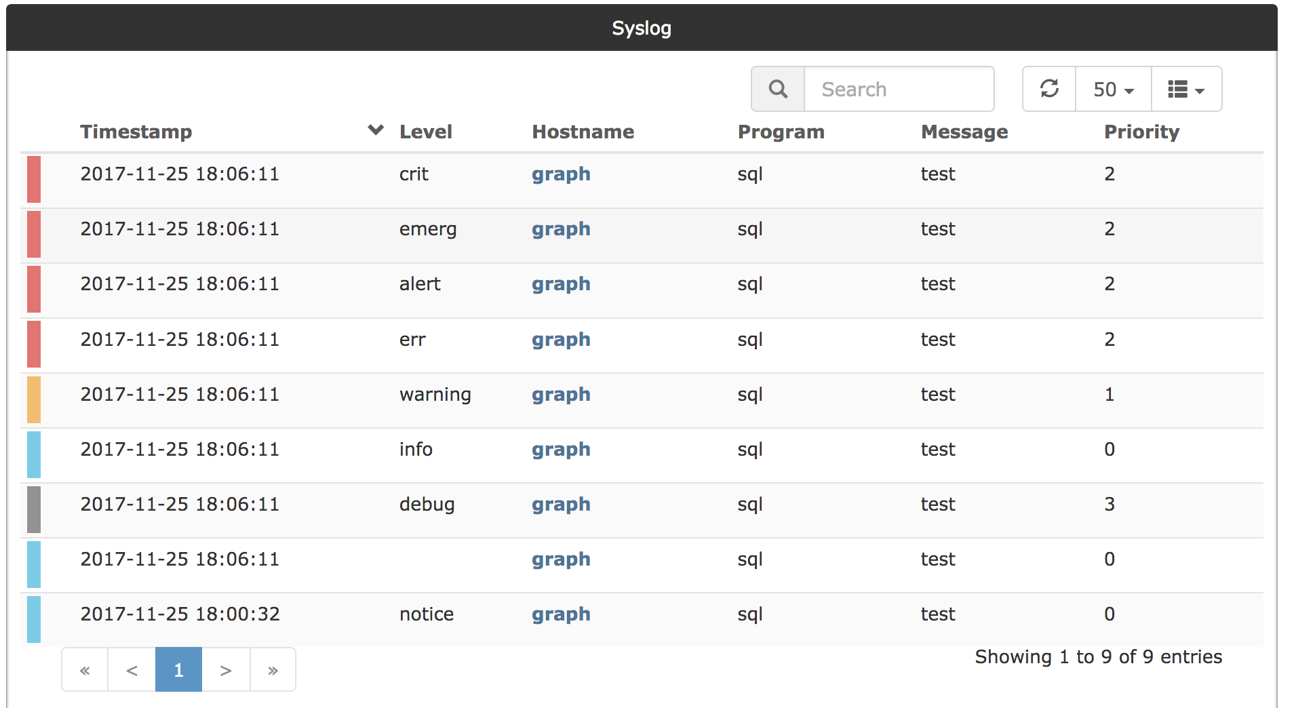Go to last page button

273,670
